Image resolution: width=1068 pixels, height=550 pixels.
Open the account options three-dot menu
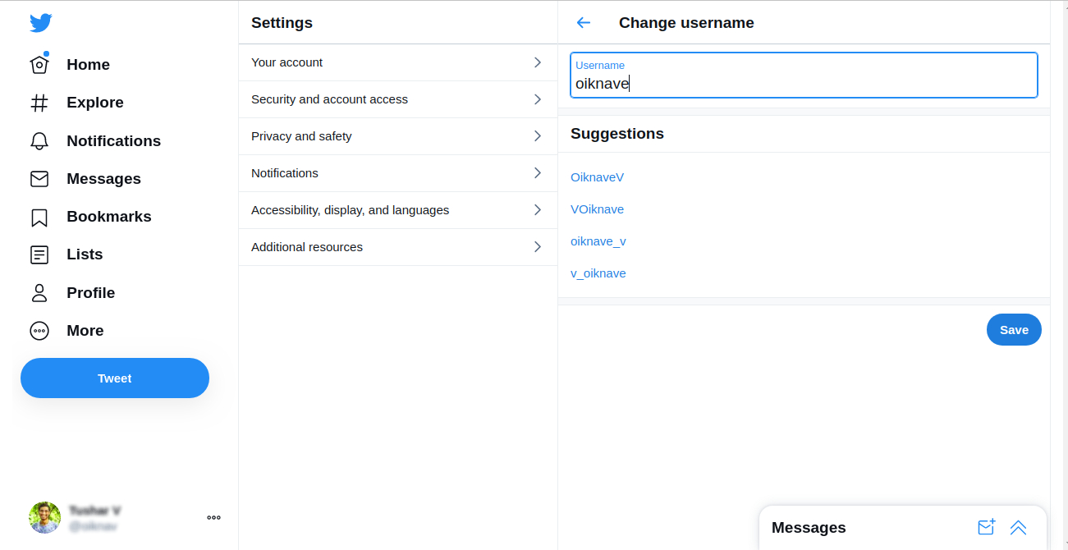[x=213, y=517]
